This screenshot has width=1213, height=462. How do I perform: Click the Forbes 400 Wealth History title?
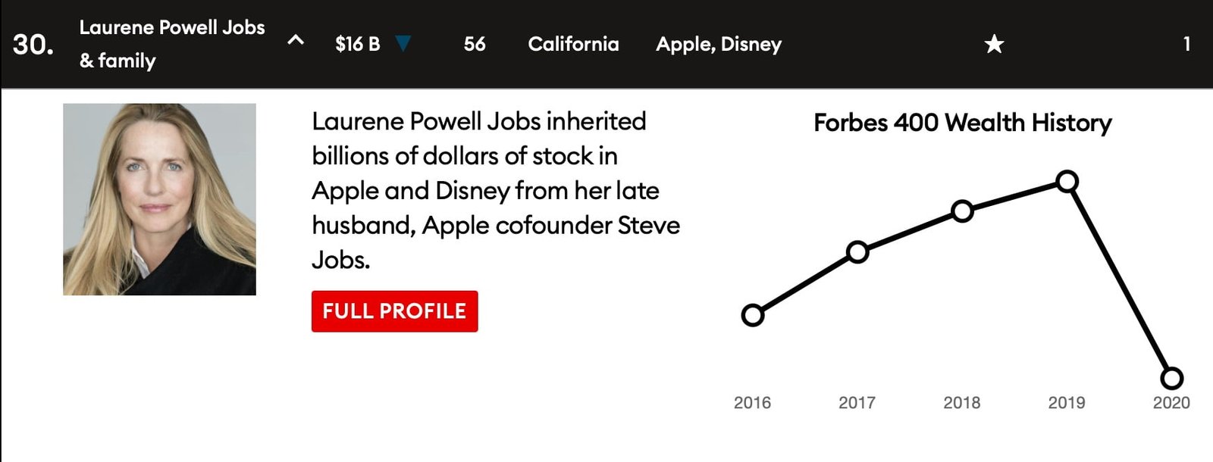tap(962, 123)
